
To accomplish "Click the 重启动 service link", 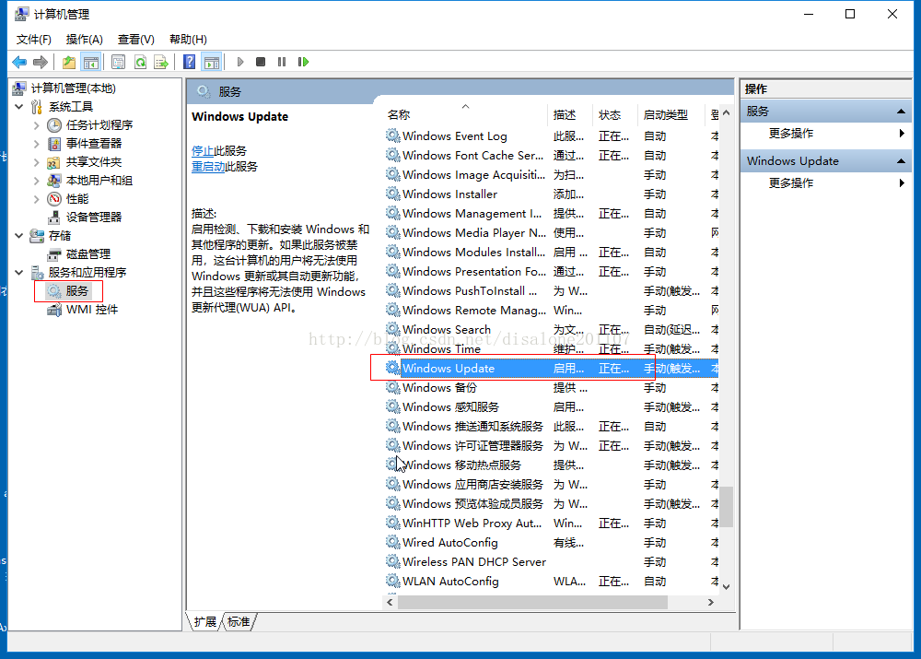I will coord(208,167).
